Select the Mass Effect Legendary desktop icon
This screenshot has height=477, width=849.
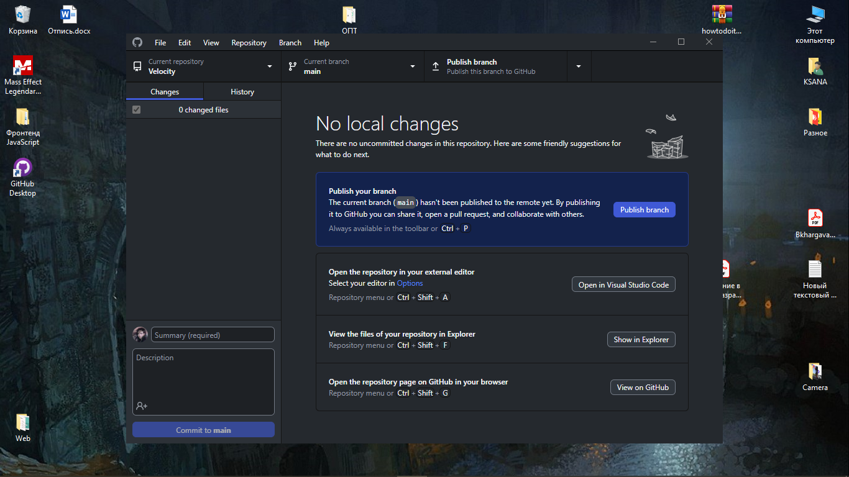pyautogui.click(x=23, y=75)
